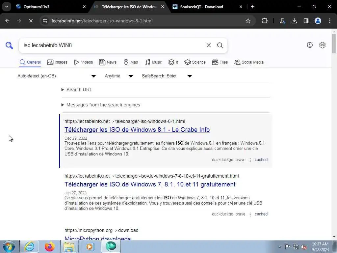The height and width of the screenshot is (253, 337).
Task: Select the General category tab
Action: click(30, 62)
